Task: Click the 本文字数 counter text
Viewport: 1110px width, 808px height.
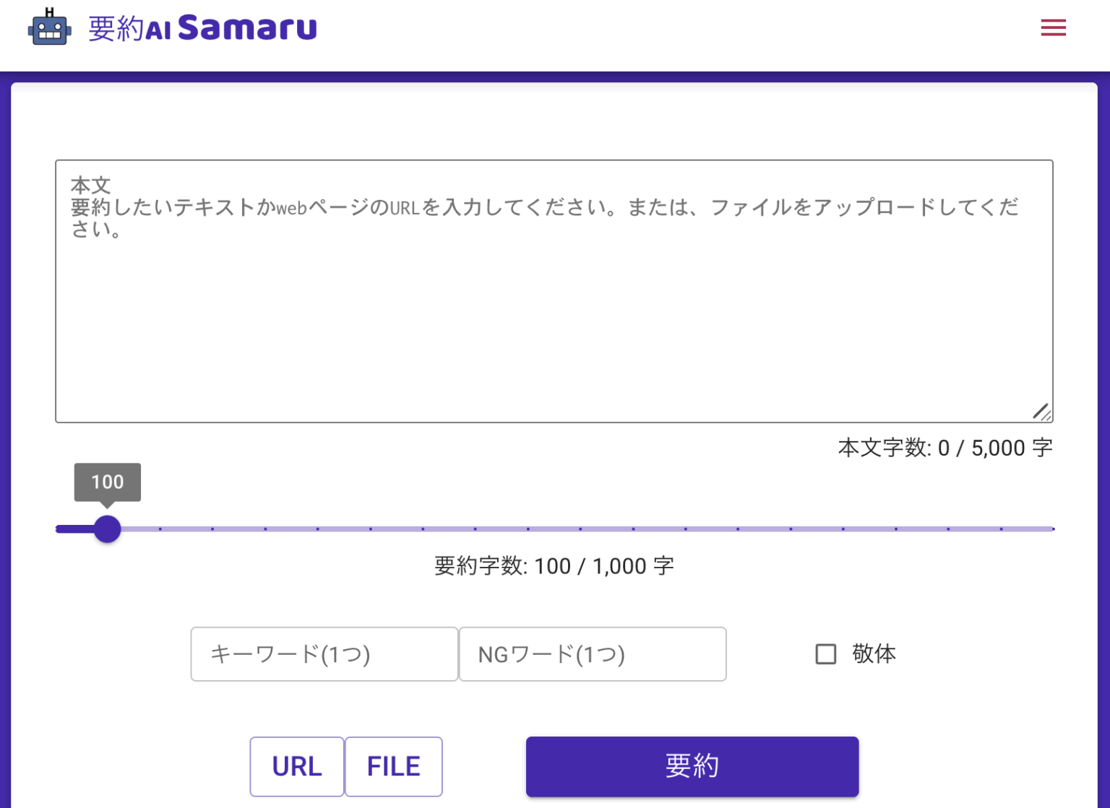Action: (x=944, y=448)
